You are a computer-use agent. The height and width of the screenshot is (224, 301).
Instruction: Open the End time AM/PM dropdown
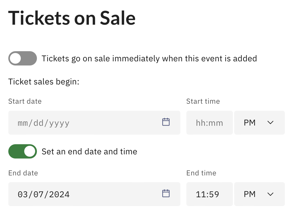pyautogui.click(x=259, y=194)
